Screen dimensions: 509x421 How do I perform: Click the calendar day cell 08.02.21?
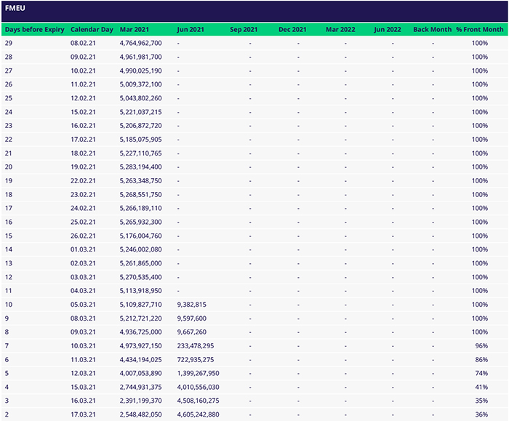click(82, 44)
